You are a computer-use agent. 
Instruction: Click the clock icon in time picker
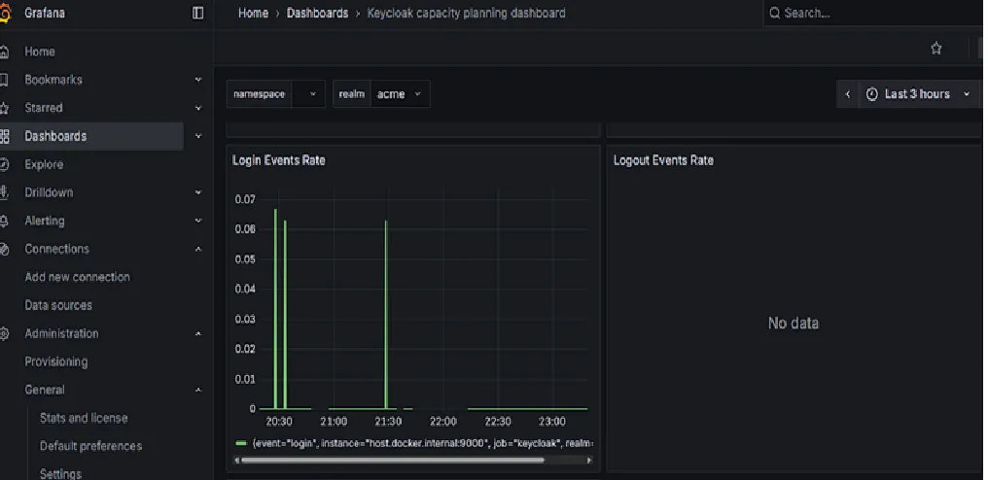[x=872, y=94]
